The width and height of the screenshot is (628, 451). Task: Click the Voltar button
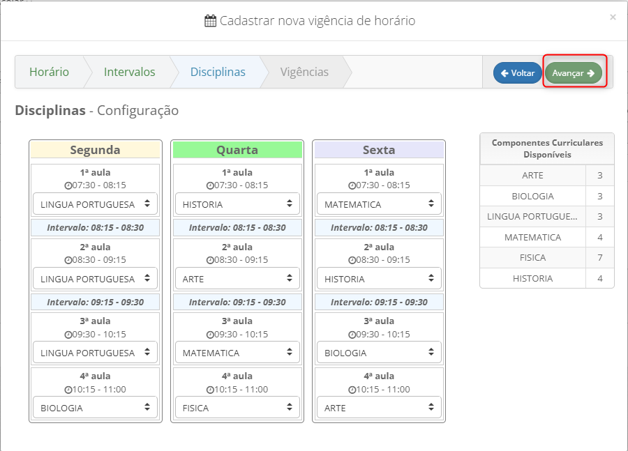click(518, 72)
